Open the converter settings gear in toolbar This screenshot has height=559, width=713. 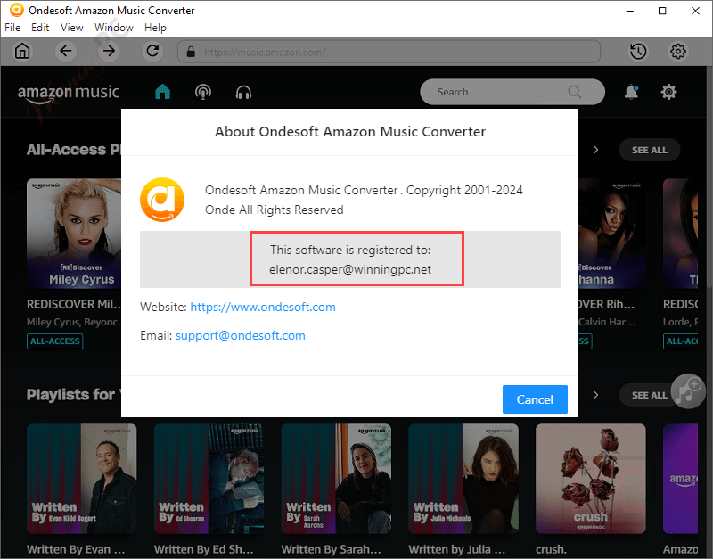click(678, 52)
